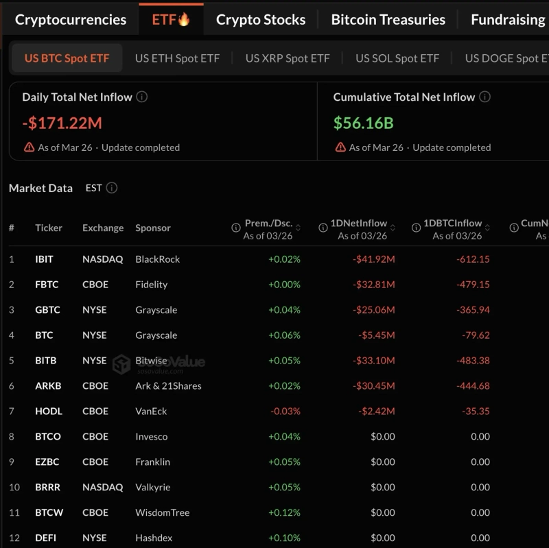This screenshot has width=549, height=548.
Task: Sort by Prem./Dsc. using its sort arrows
Action: point(298,228)
